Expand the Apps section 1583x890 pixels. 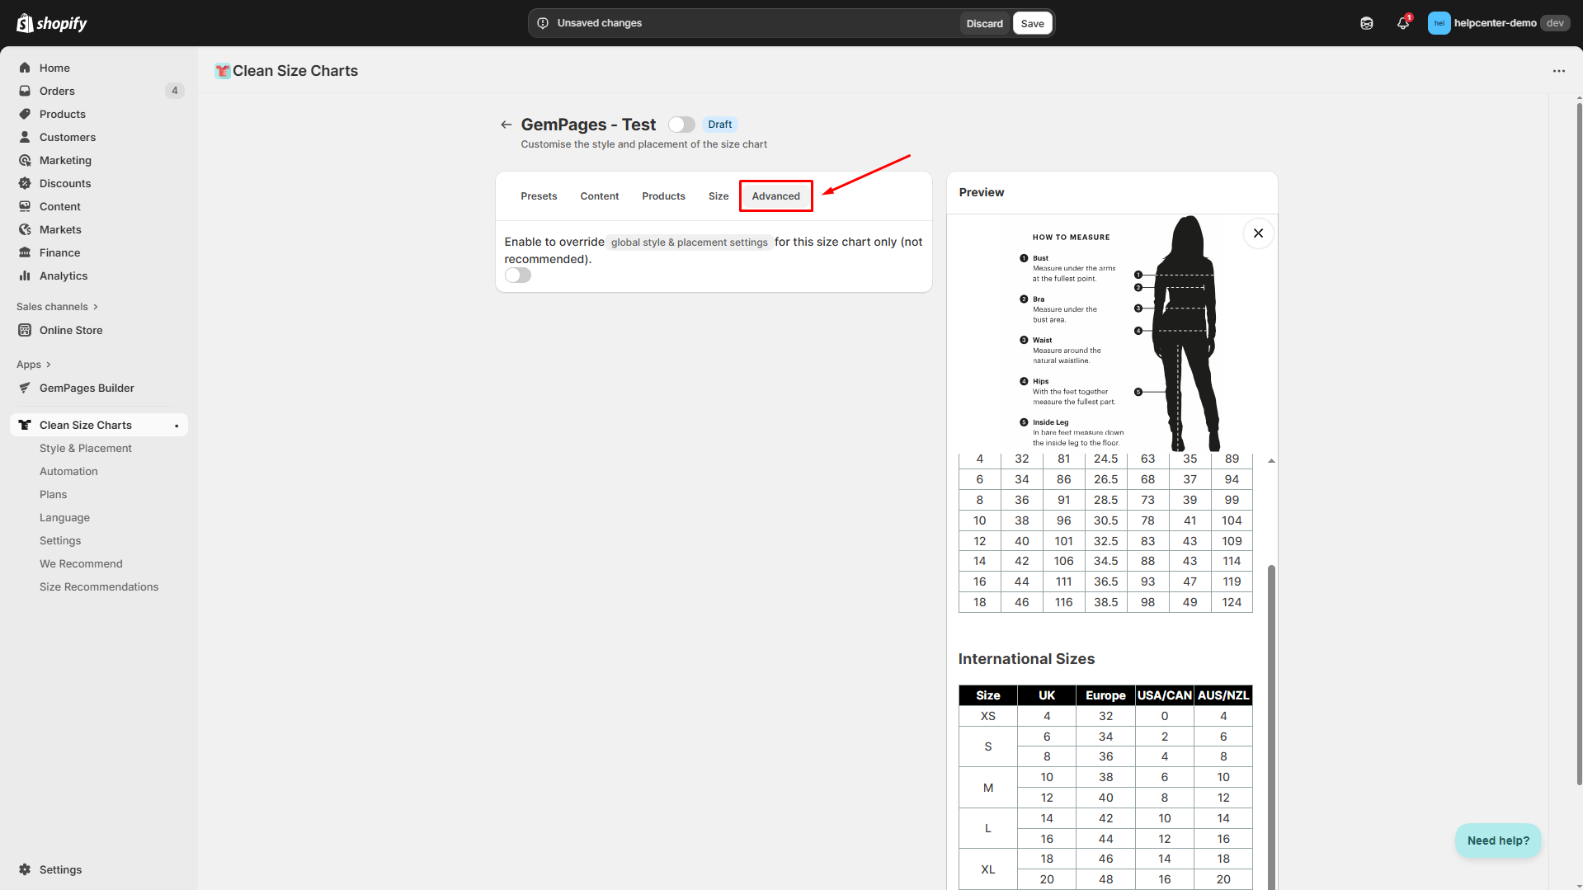pyautogui.click(x=34, y=365)
